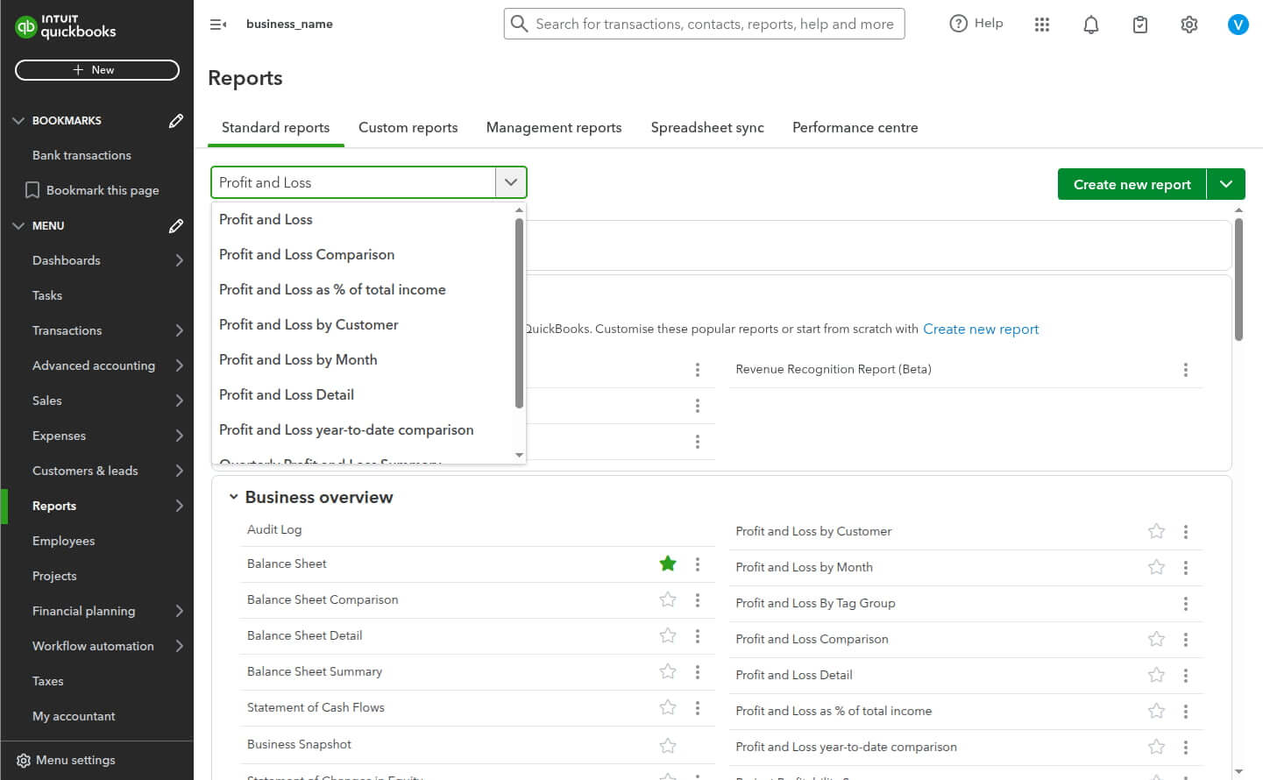
Task: Switch to Spreadsheet sync tab
Action: [x=707, y=127]
